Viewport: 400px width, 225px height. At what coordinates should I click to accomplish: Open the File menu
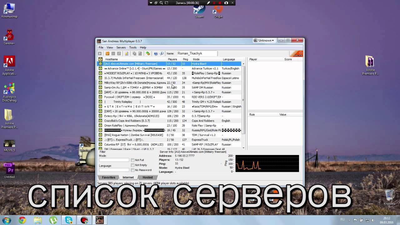tap(101, 47)
